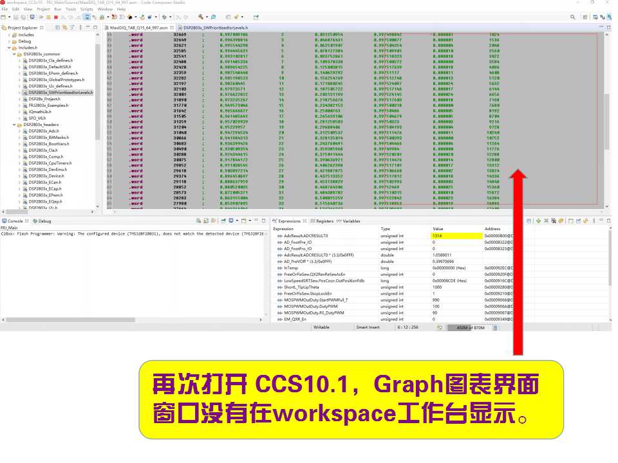Click the Project Explorer filter icon
Viewport: 618px width, 463px height.
72,28
